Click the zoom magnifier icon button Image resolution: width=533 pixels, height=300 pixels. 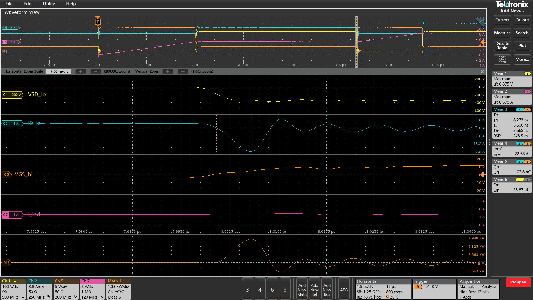point(502,59)
